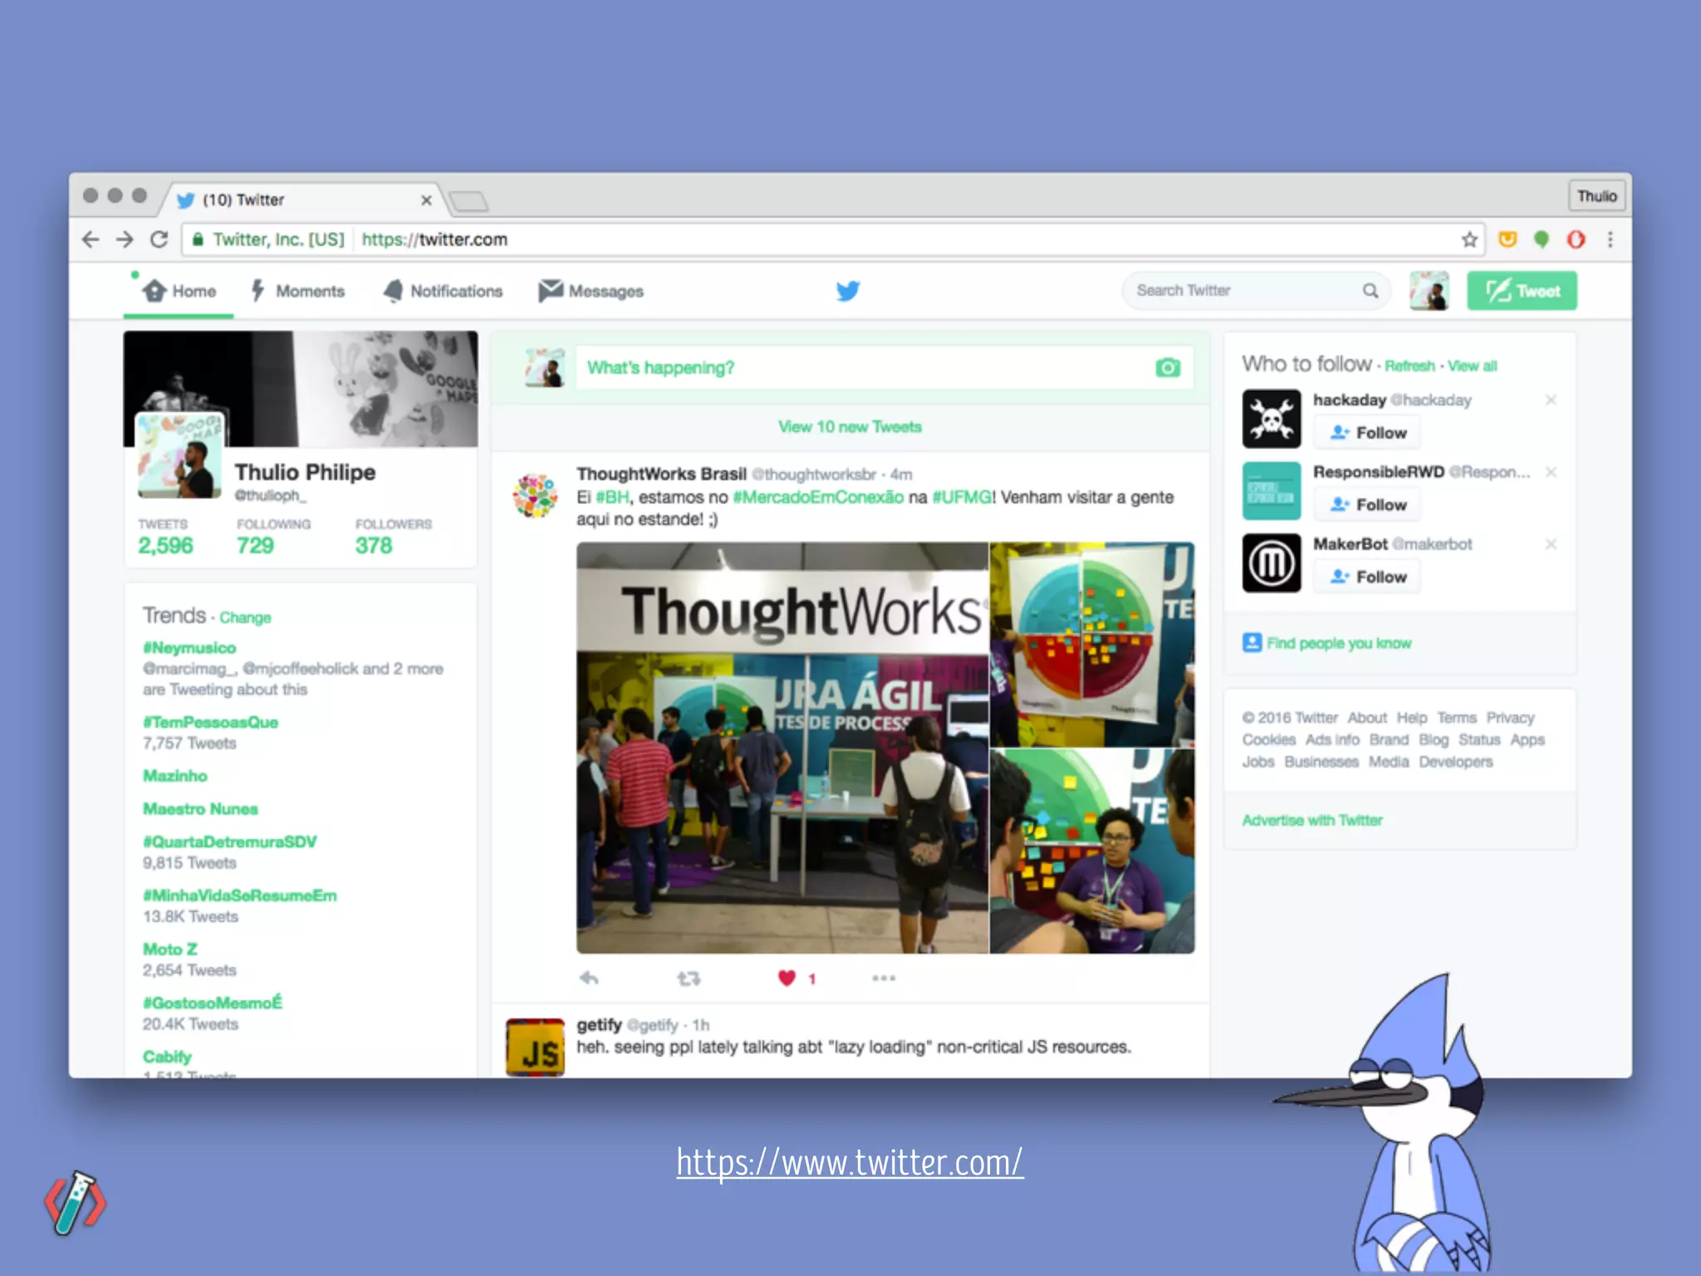Viewport: 1701px width, 1276px height.
Task: Bookmark the page with the star icon
Action: click(x=1469, y=240)
